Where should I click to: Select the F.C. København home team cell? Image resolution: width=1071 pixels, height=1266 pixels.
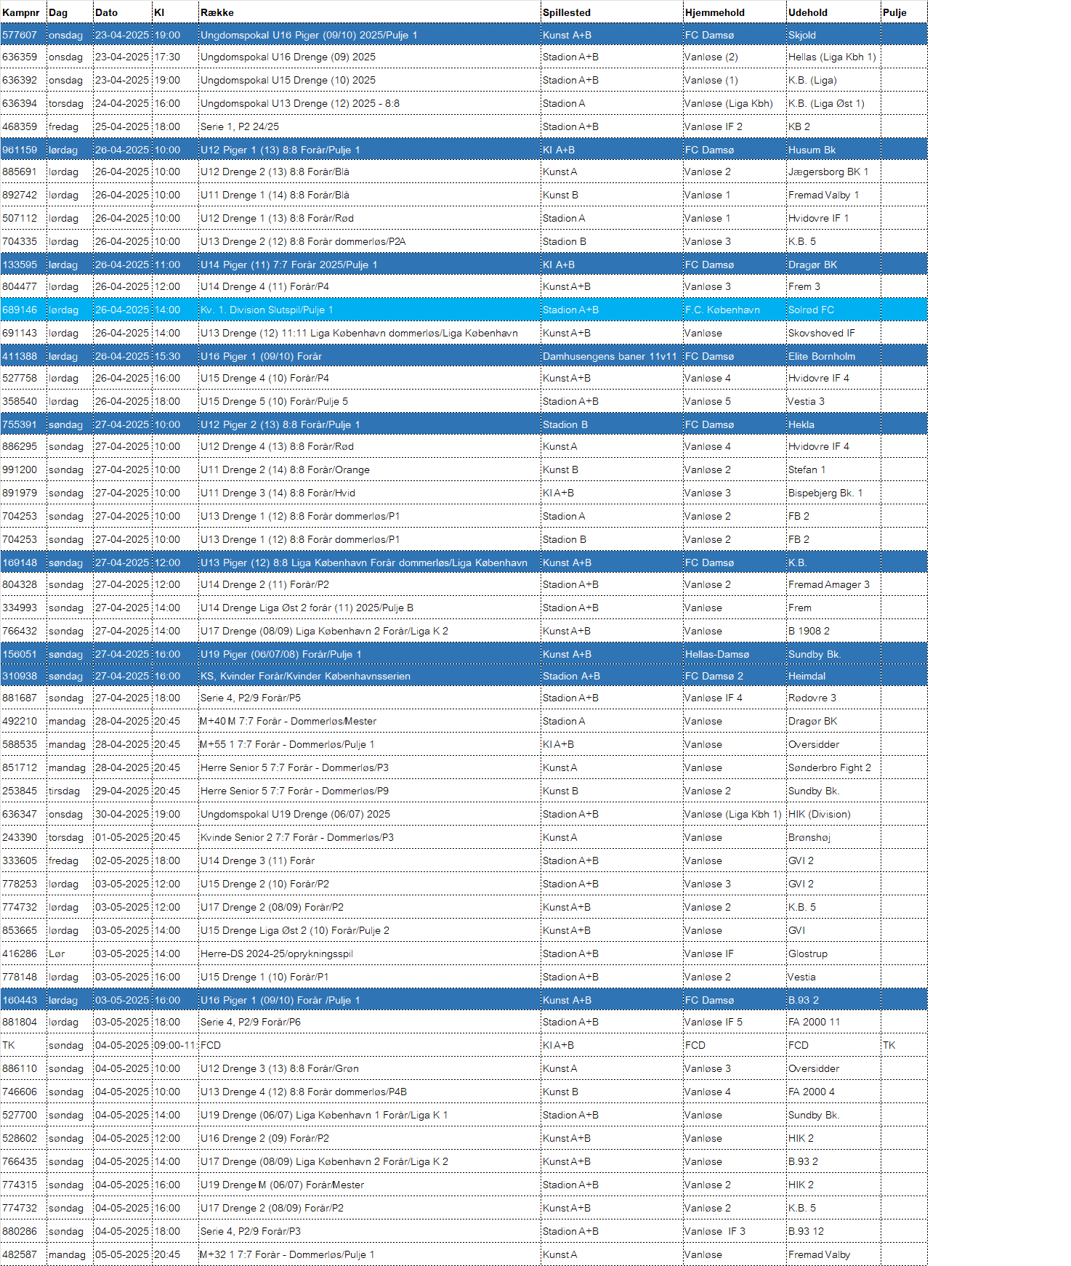pos(735,310)
